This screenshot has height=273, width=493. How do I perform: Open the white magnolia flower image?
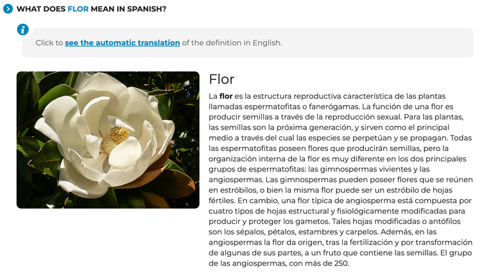tap(108, 140)
